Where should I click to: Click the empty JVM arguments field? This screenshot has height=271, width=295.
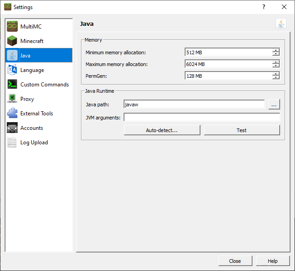(202, 117)
